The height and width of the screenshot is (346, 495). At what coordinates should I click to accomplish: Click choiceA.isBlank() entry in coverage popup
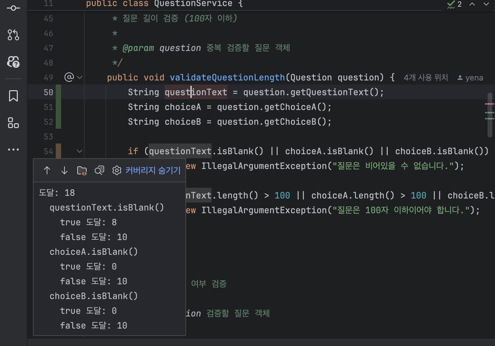[x=94, y=252]
